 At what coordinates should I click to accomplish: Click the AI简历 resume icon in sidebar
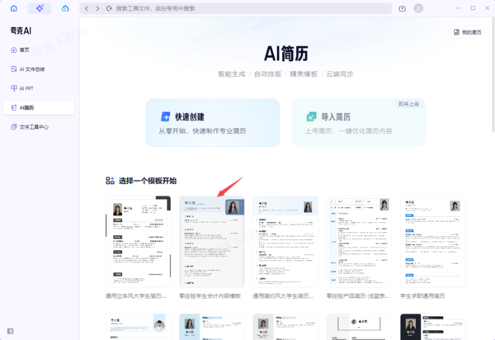click(13, 107)
